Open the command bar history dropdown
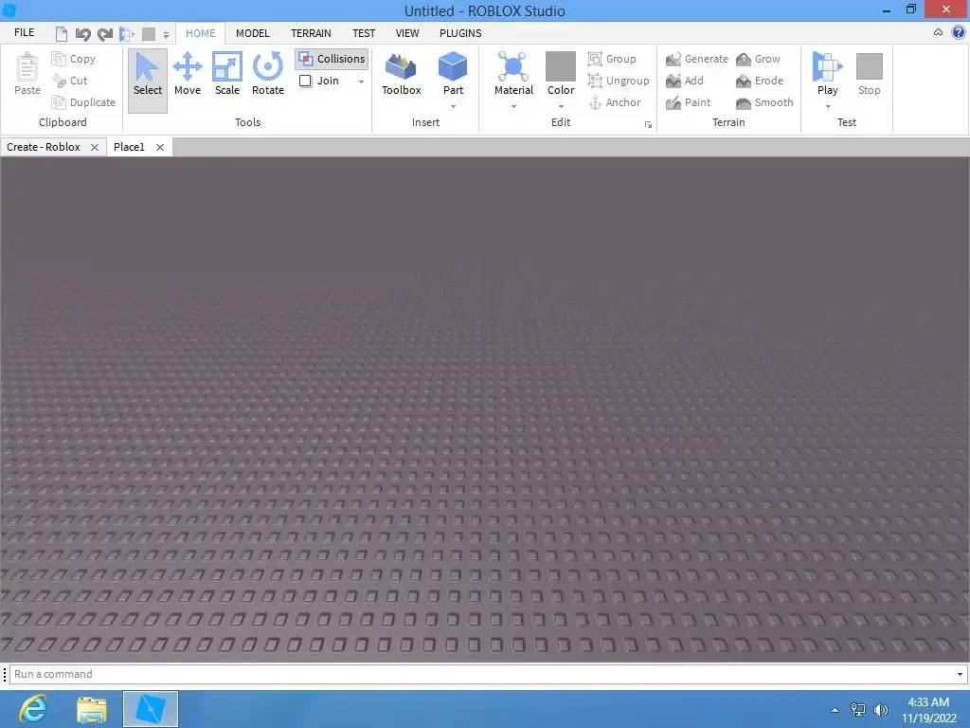970x728 pixels. pos(960,674)
